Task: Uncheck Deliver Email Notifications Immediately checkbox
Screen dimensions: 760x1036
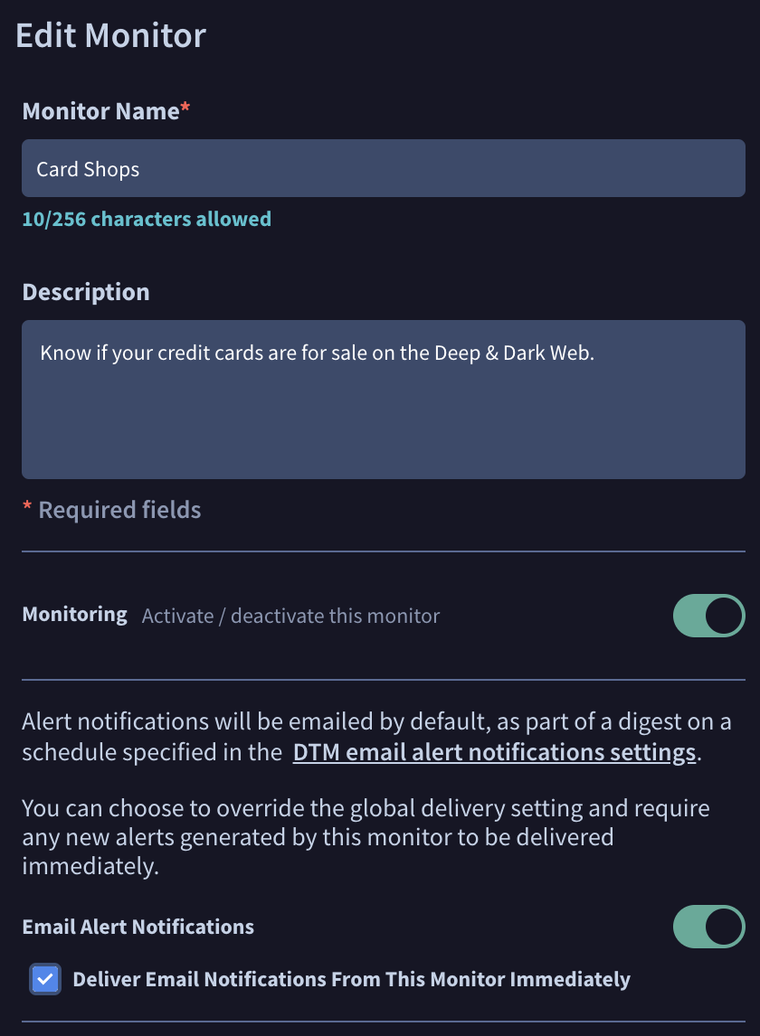Action: 45,979
